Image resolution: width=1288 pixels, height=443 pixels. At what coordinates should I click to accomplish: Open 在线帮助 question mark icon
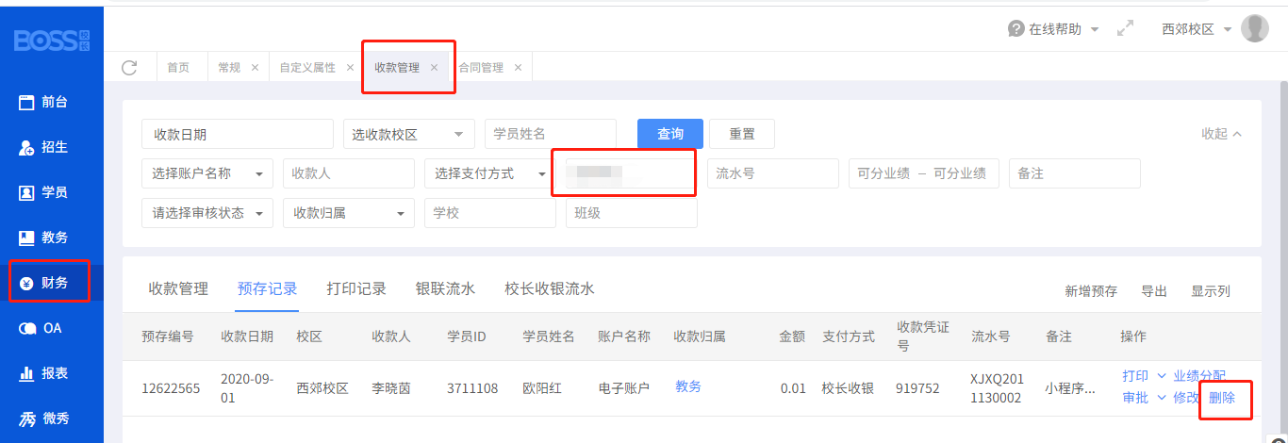click(1016, 29)
